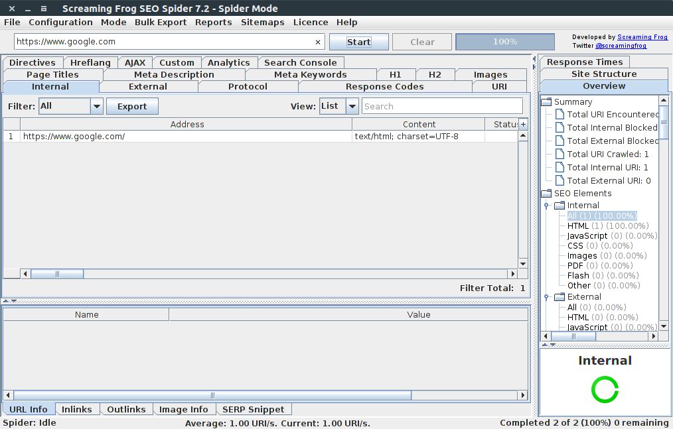Click the horizontal scrollbar thumb under results table
Image resolution: width=673 pixels, height=429 pixels.
[x=57, y=274]
